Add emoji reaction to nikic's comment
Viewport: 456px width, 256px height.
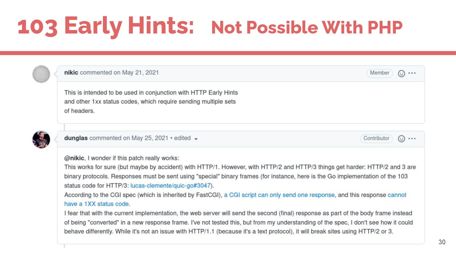click(x=401, y=73)
